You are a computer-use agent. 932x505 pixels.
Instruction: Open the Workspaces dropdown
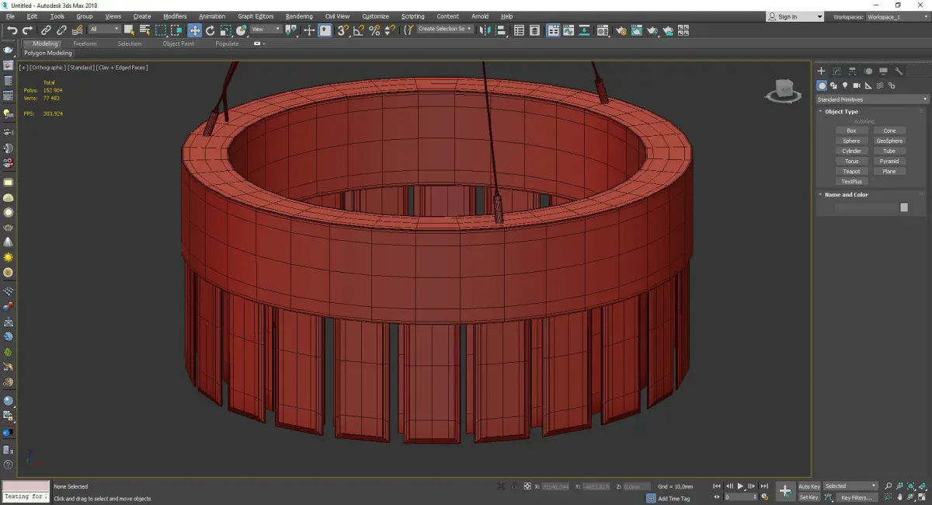pyautogui.click(x=899, y=16)
